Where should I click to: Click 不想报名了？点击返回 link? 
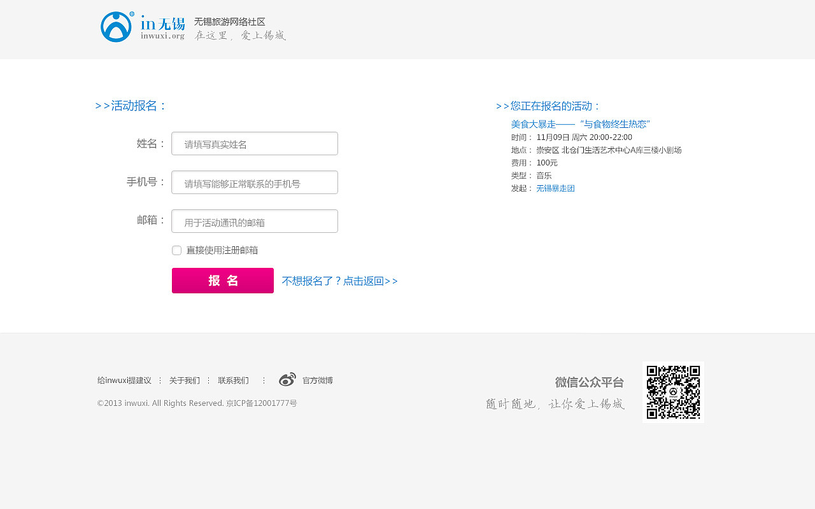tap(340, 281)
